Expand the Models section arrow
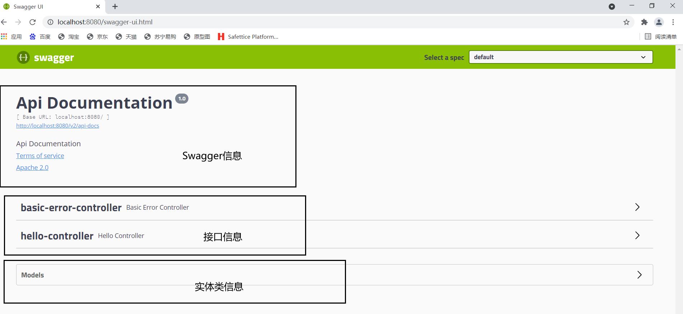This screenshot has height=314, width=683. click(x=639, y=275)
